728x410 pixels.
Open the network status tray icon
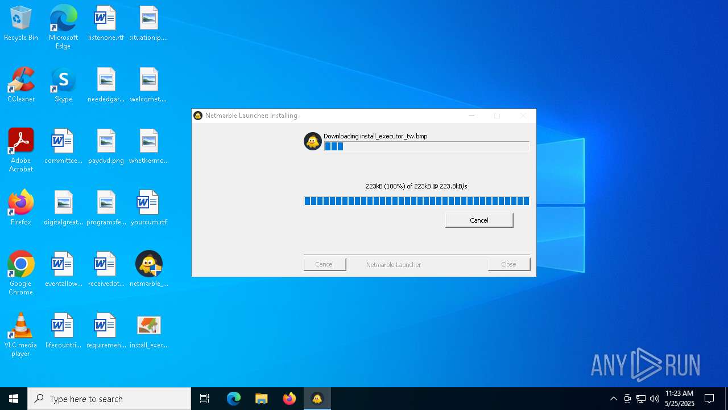point(641,399)
